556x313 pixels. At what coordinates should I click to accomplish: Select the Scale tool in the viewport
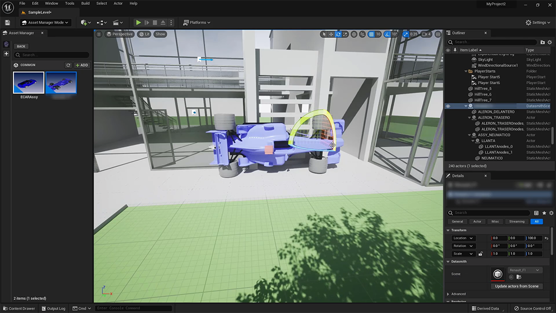344,34
